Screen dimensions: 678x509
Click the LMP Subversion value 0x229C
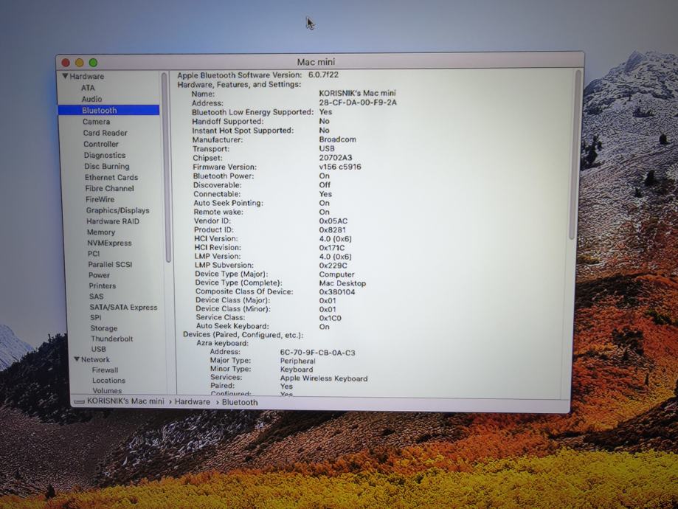pos(333,266)
